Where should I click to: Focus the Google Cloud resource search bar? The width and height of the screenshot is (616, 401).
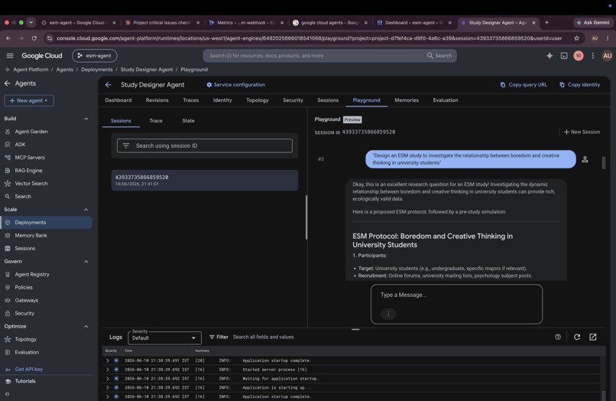pos(329,56)
